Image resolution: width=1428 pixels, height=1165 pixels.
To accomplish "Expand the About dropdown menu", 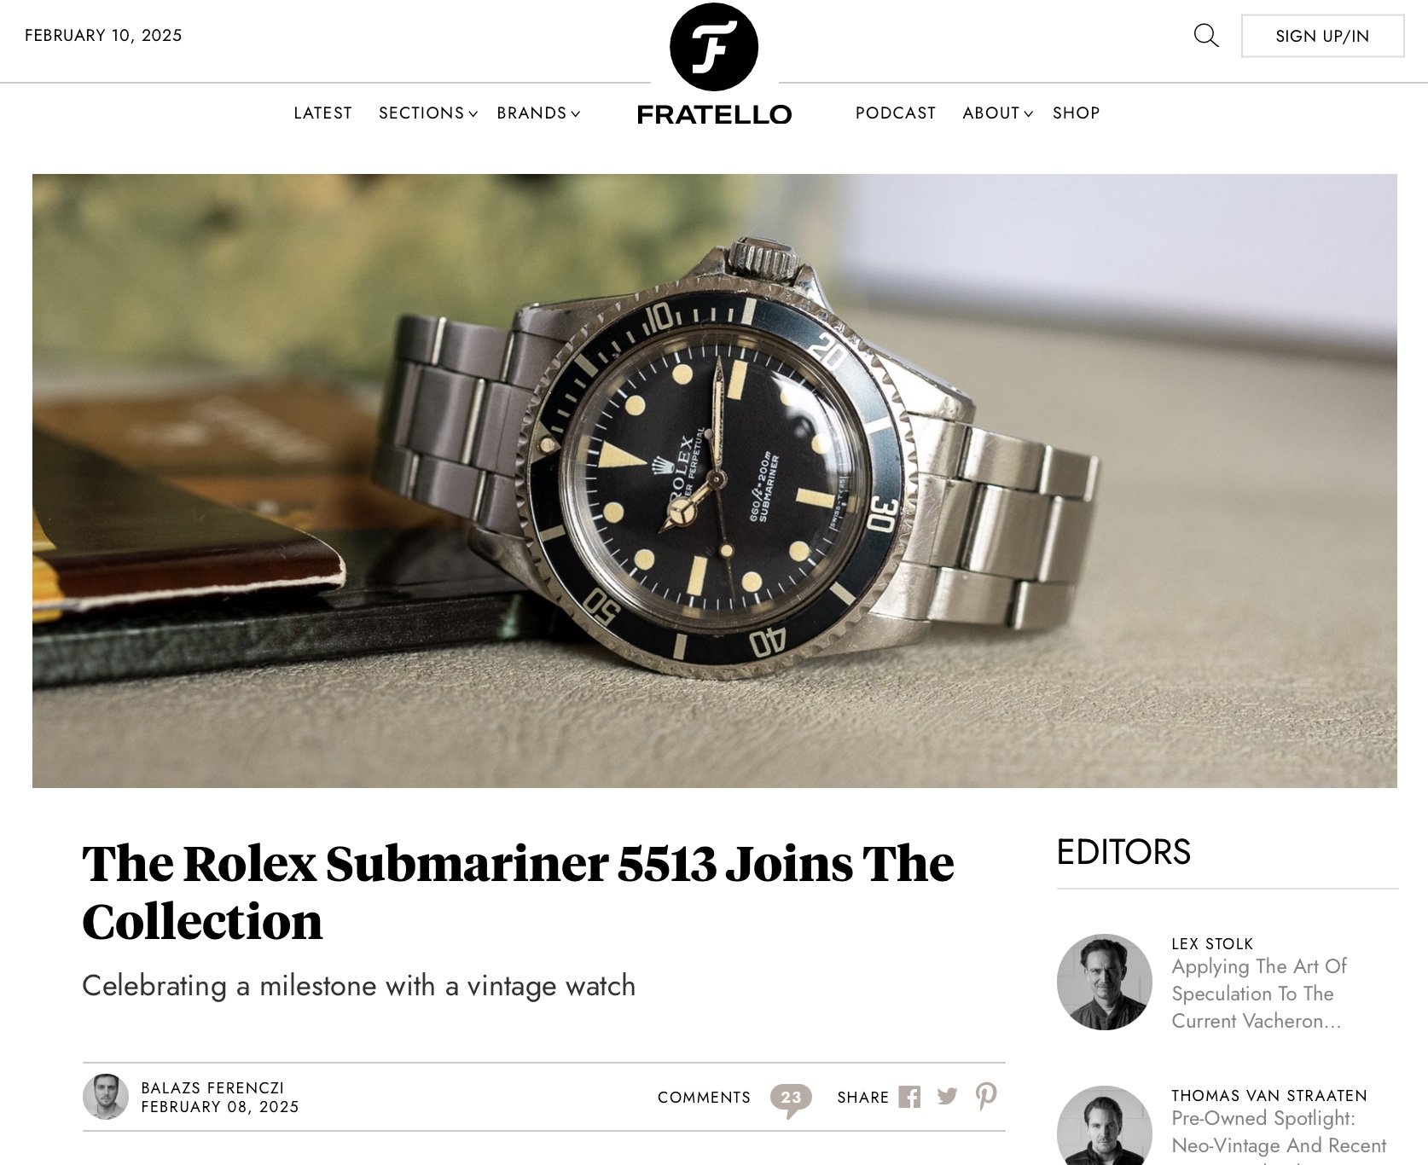I will click(998, 113).
